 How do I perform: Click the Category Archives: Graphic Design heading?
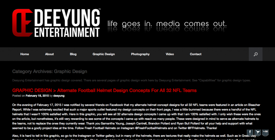50,71
